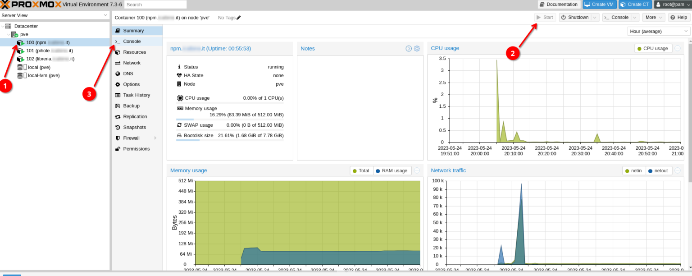Click the CPU usage chip icon in status
This screenshot has height=276, width=692.
click(x=180, y=98)
